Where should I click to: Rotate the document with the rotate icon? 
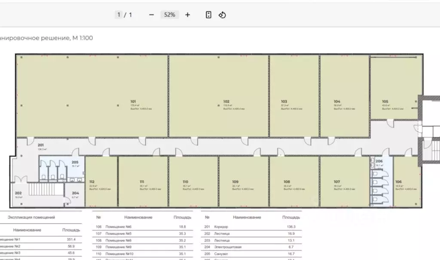(222, 15)
